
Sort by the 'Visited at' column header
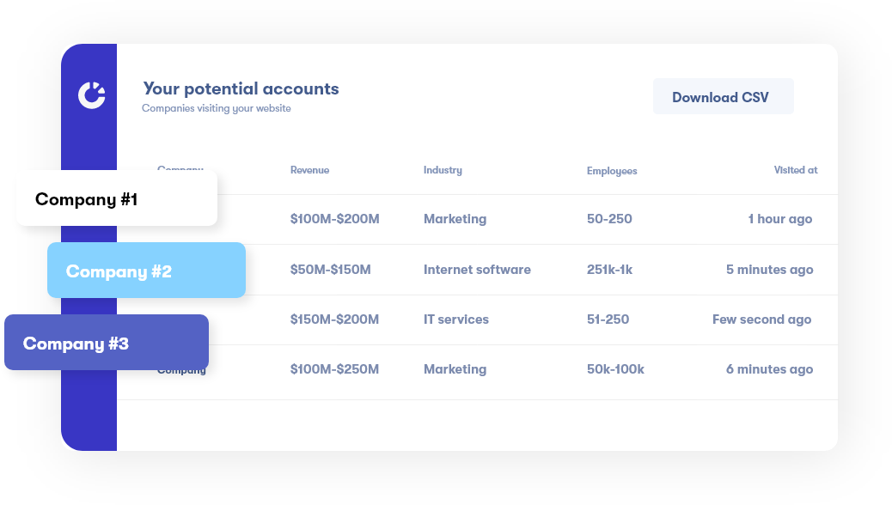click(x=796, y=170)
